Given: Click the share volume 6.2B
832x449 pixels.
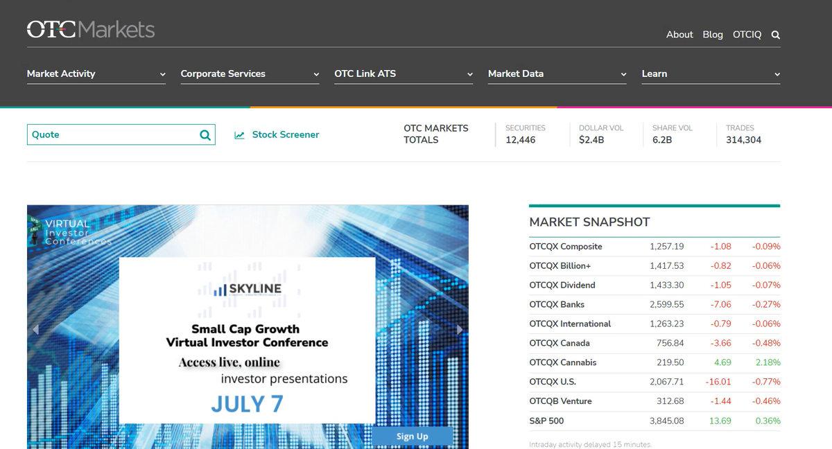Looking at the screenshot, I should click(662, 140).
